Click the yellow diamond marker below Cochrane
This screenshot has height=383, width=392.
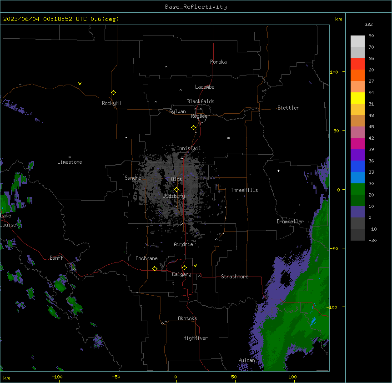[x=155, y=268]
